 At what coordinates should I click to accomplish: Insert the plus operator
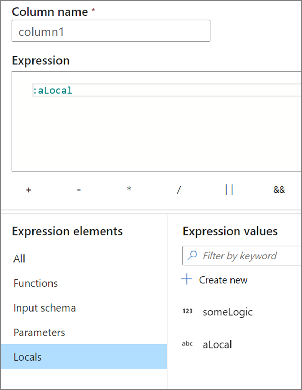(x=29, y=190)
